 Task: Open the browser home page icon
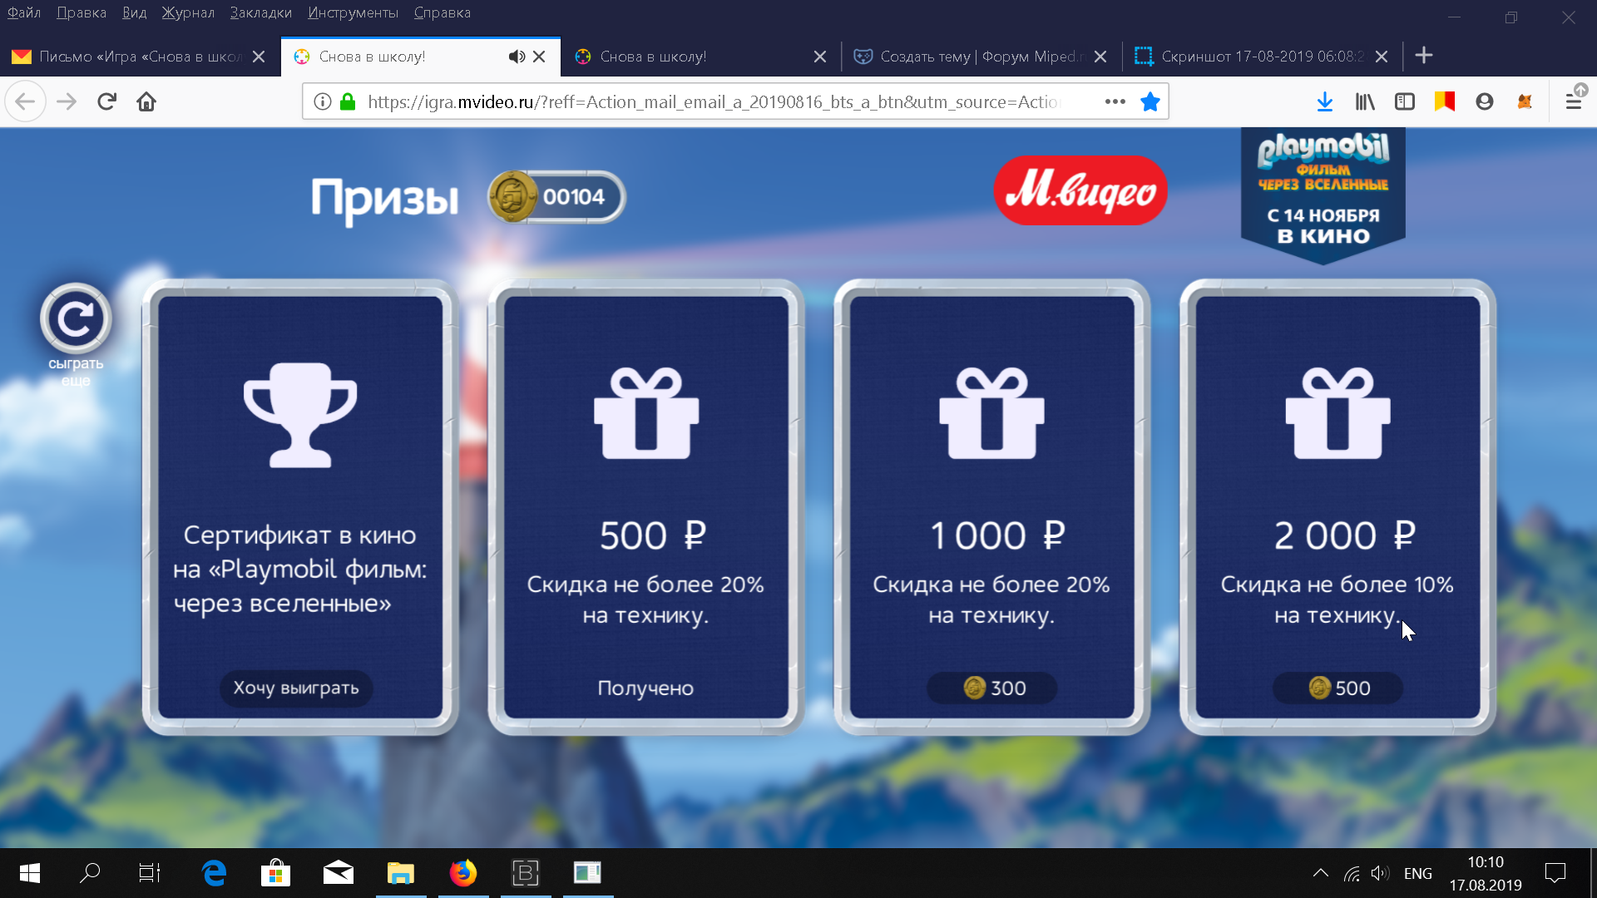point(146,101)
